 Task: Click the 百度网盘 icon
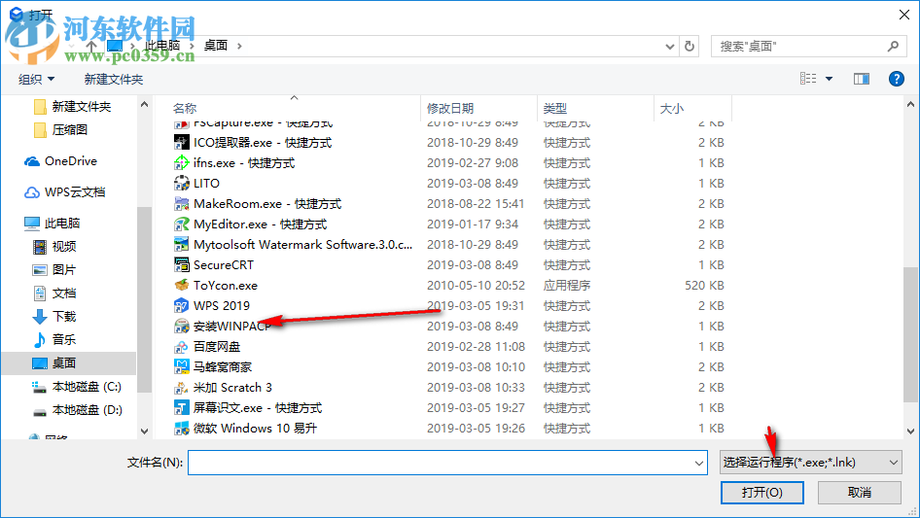tap(182, 347)
